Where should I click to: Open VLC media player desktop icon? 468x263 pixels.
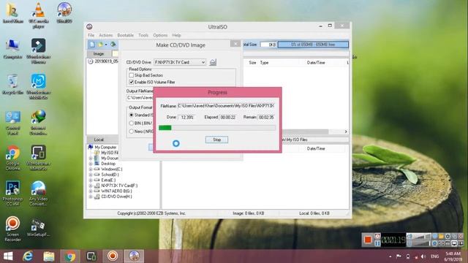coord(39,15)
